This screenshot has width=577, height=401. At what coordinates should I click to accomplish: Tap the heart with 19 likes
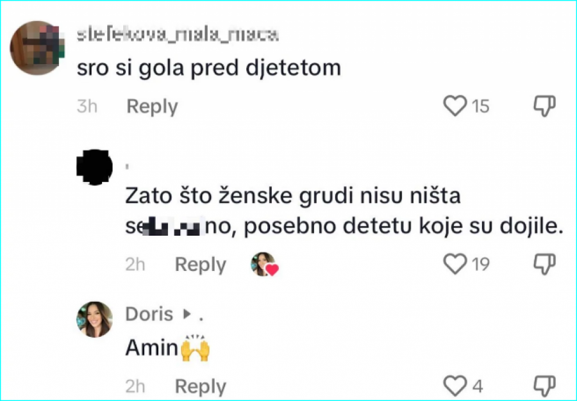pos(455,264)
